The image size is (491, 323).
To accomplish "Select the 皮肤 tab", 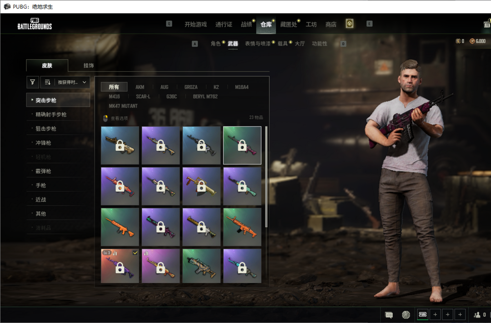I will [47, 66].
